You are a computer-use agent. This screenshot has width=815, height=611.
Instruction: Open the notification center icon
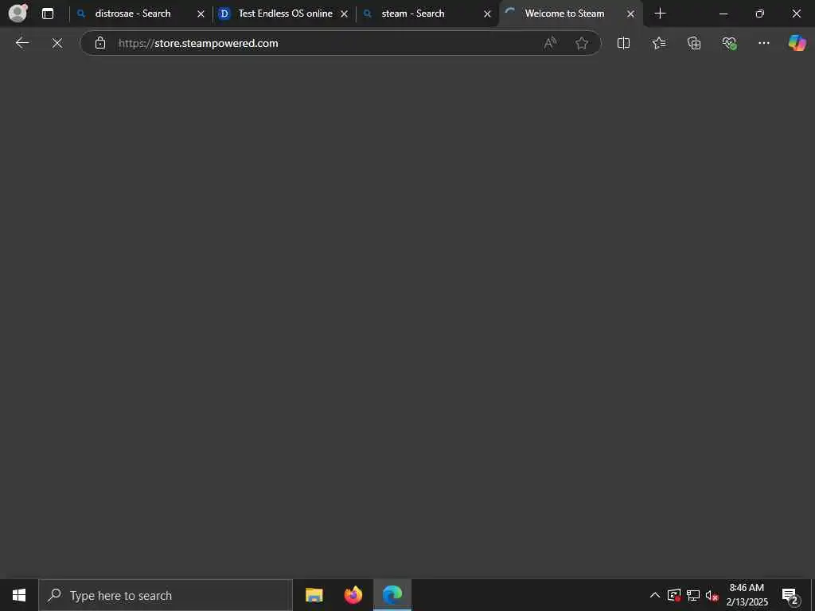click(x=790, y=595)
